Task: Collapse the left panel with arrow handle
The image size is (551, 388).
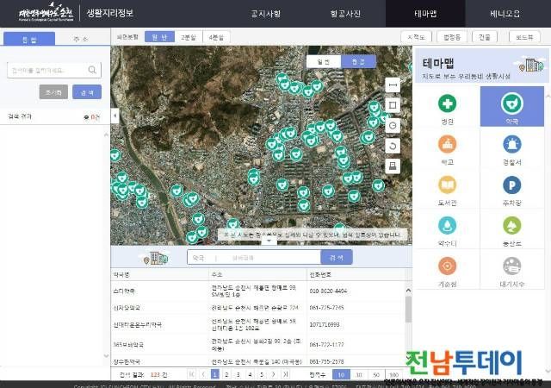Action: click(115, 115)
